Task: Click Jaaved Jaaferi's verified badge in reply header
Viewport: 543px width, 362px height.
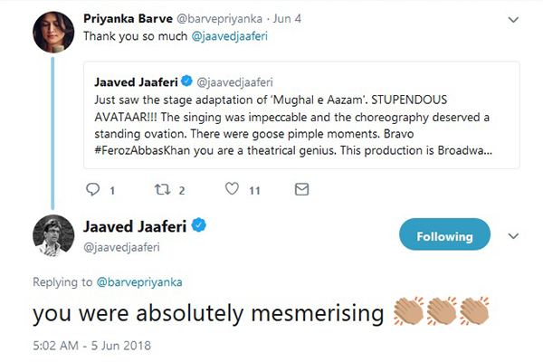Action: click(x=199, y=225)
